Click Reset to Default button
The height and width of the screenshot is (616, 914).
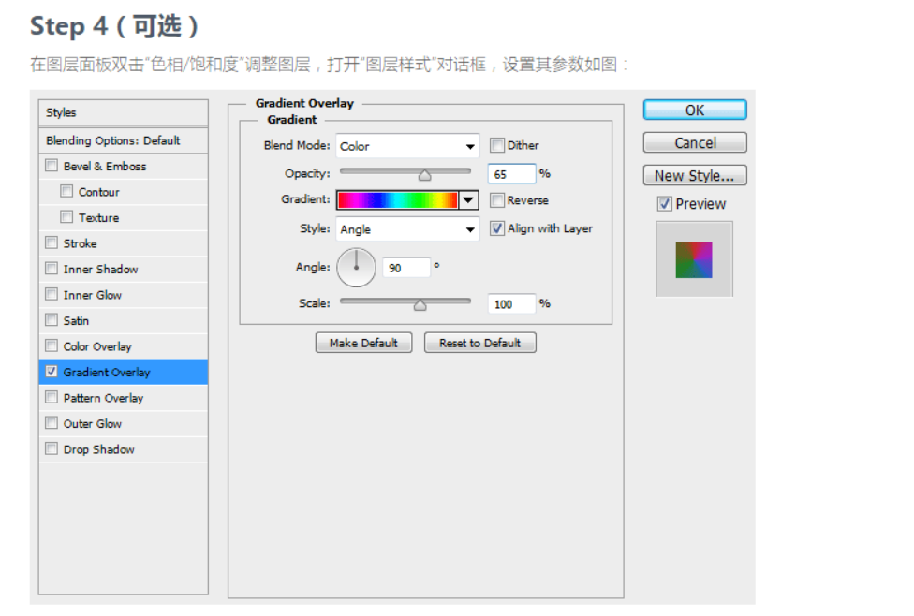pyautogui.click(x=479, y=344)
